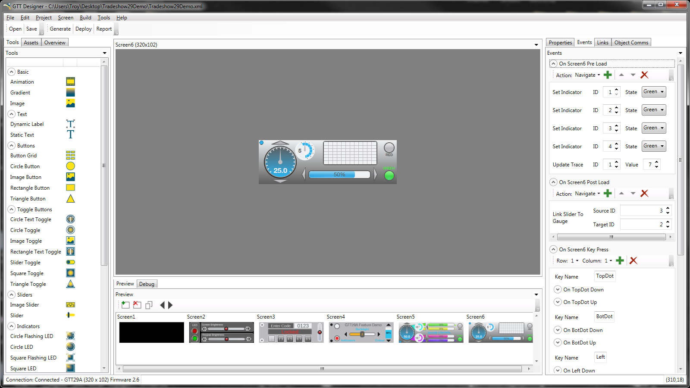Open Screen4 thumbnail in Preview
Viewport: 690px width, 388px height.
361,332
